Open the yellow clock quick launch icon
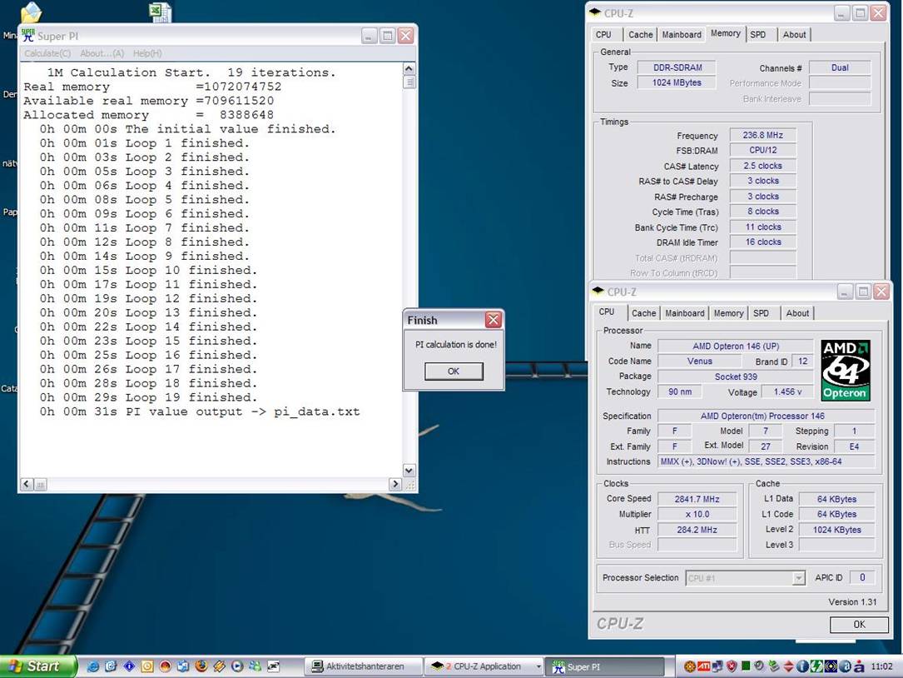The width and height of the screenshot is (903, 678). click(x=147, y=666)
